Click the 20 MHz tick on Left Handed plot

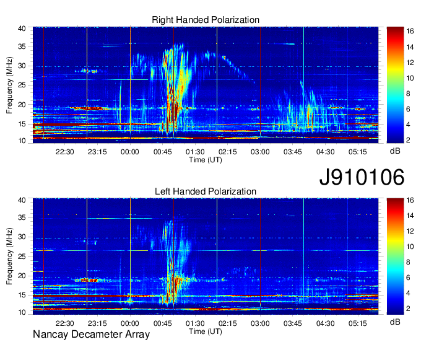[22, 276]
